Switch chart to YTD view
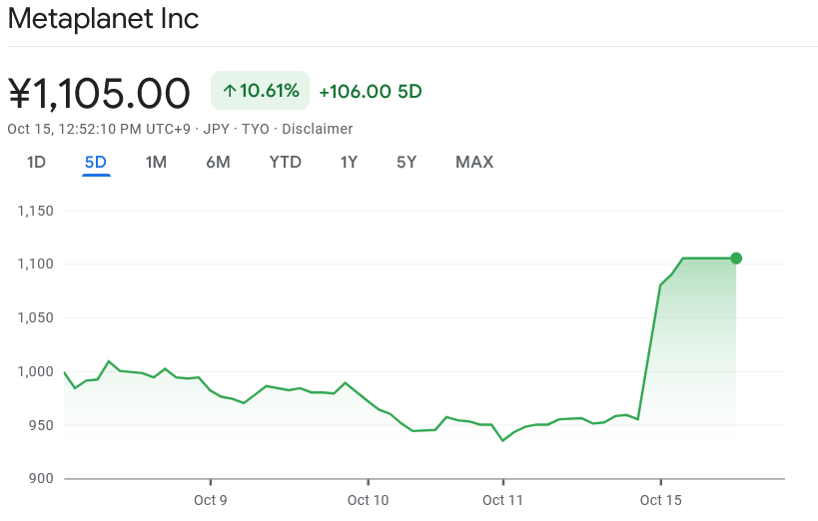Viewport: 818px width, 521px height. [286, 162]
